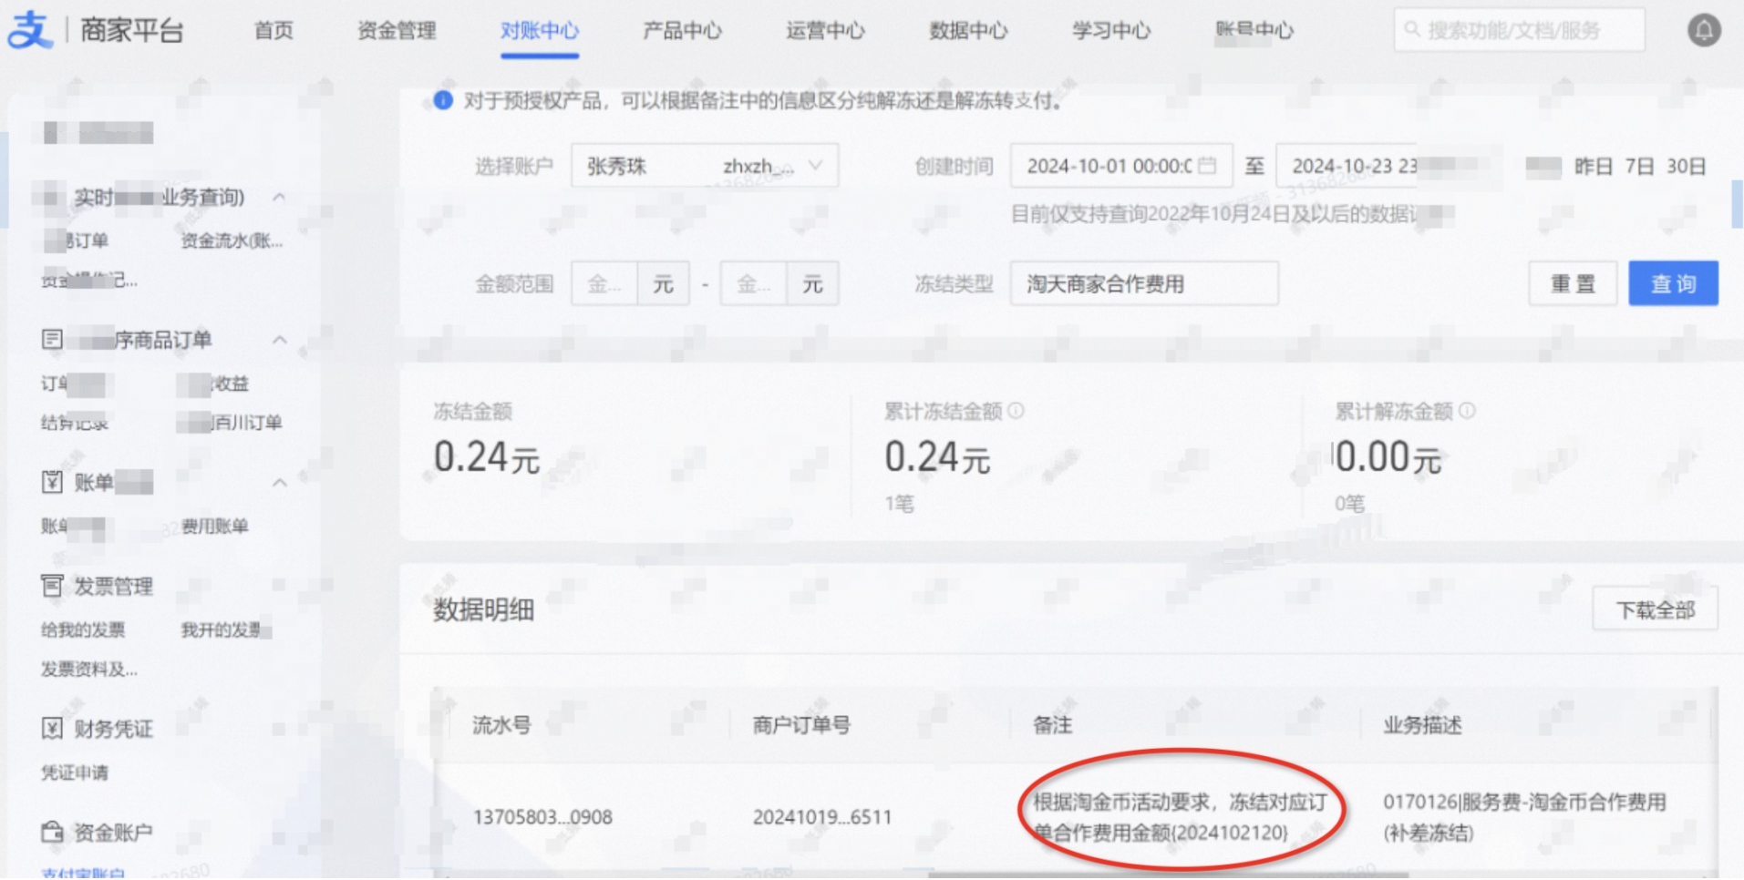Open 资金管理 tab
1744x880 pixels.
[x=397, y=31]
